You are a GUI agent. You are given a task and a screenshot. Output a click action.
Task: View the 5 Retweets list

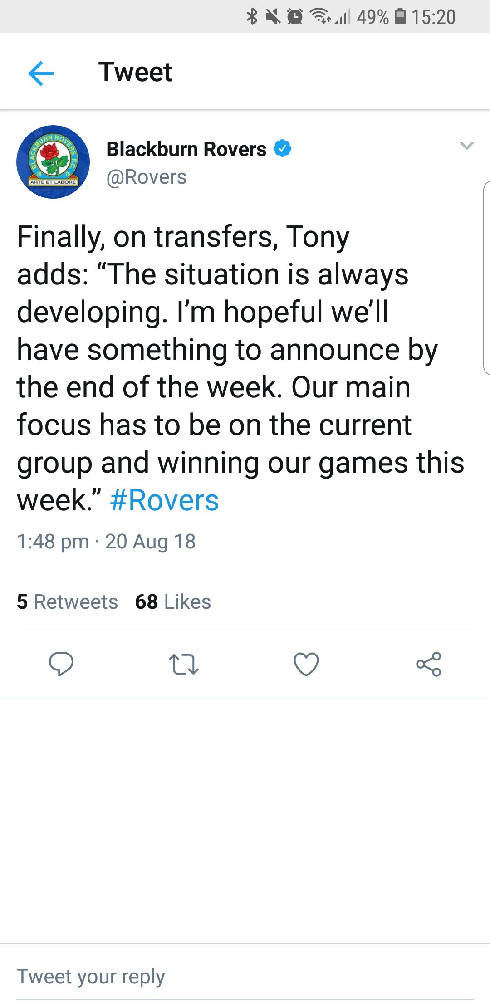click(67, 601)
